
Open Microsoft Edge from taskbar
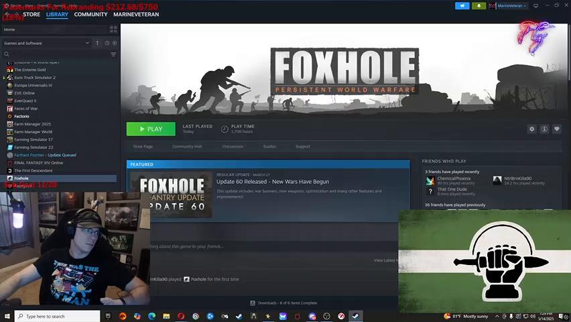pos(152,316)
